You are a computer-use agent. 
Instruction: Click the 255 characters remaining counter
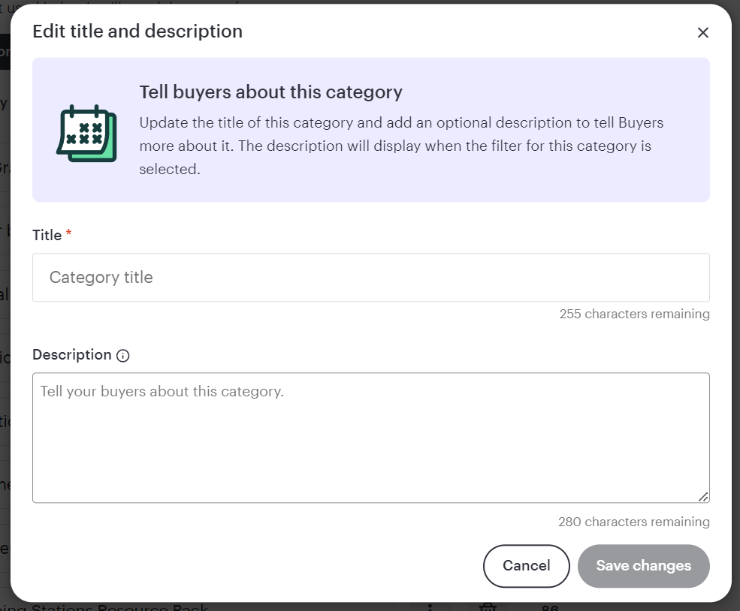click(x=634, y=314)
